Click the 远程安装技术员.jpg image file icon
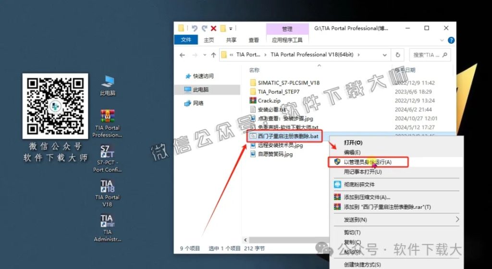The width and height of the screenshot is (492, 269). tap(253, 145)
